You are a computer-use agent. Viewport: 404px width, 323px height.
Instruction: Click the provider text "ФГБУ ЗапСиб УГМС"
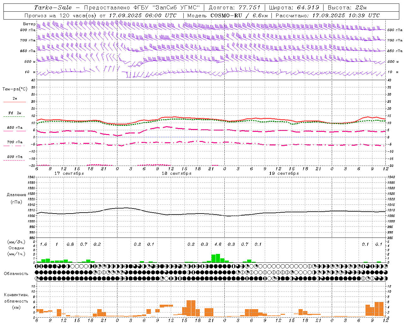(x=166, y=8)
